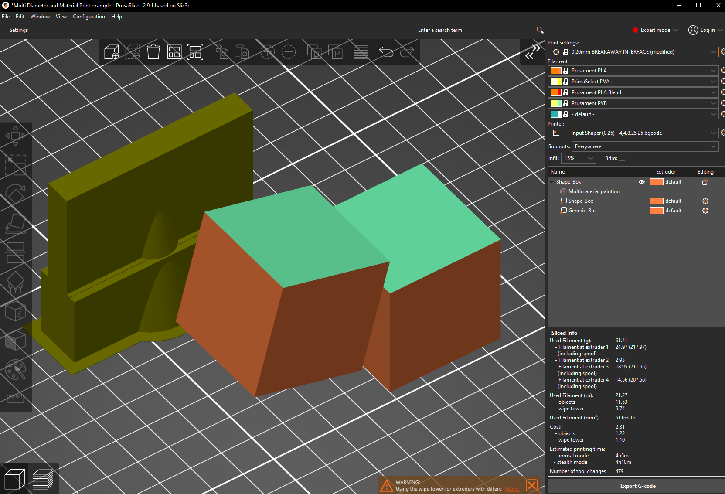
Task: Open the Supports Everywhere dropdown
Action: pyautogui.click(x=645, y=146)
